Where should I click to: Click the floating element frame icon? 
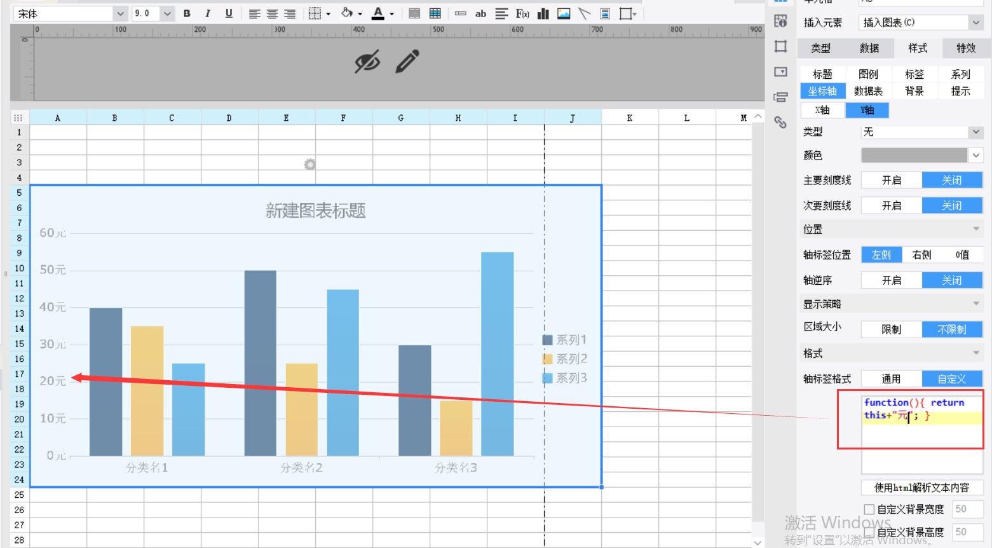pos(625,13)
